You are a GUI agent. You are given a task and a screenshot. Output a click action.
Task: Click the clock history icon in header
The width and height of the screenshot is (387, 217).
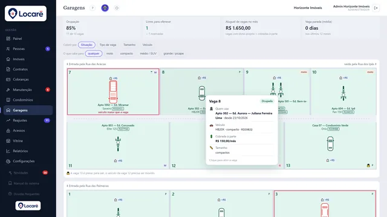pyautogui.click(x=117, y=8)
